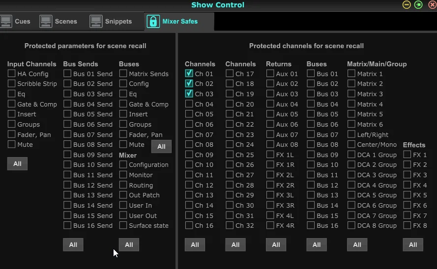Check the Effects FX 1 checkbox
This screenshot has width=437, height=269.
tap(407, 155)
